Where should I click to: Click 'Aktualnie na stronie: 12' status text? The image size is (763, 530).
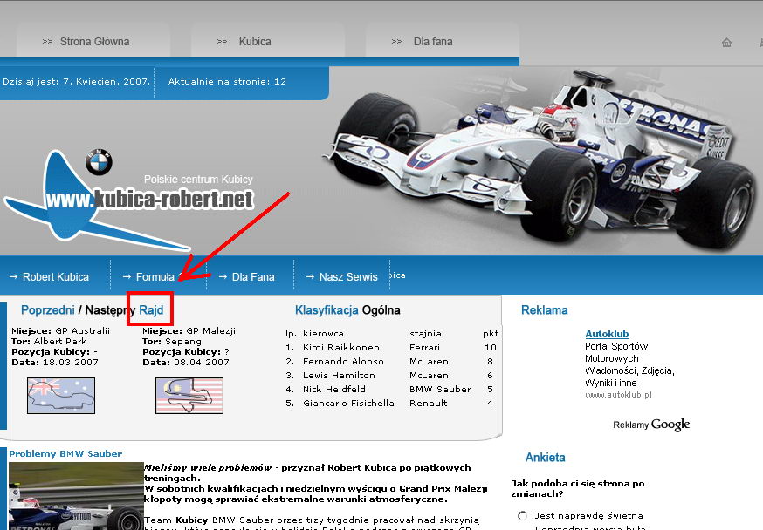227,82
